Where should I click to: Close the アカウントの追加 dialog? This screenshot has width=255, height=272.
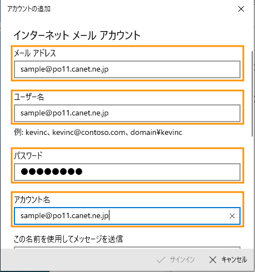pos(241,9)
